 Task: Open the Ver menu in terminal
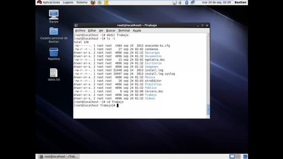click(x=101, y=30)
